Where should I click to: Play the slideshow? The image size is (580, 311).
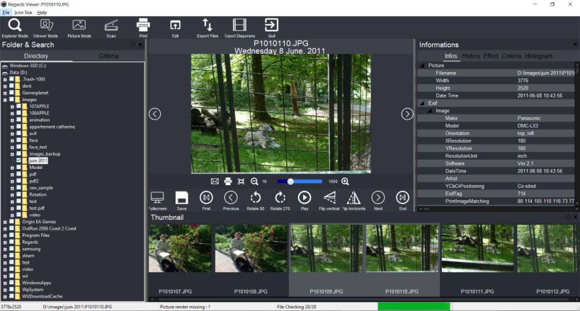click(305, 201)
